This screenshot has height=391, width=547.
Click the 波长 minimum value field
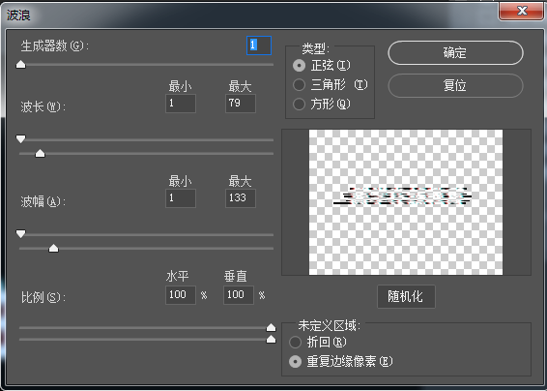tap(181, 104)
